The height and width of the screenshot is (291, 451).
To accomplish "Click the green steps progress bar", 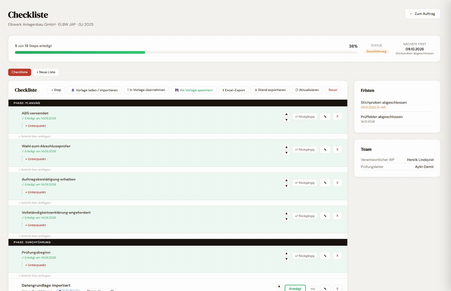I will click(x=80, y=52).
